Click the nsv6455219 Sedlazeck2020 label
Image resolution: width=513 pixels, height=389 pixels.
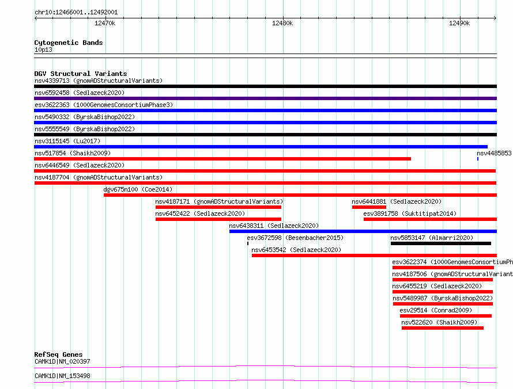click(437, 286)
